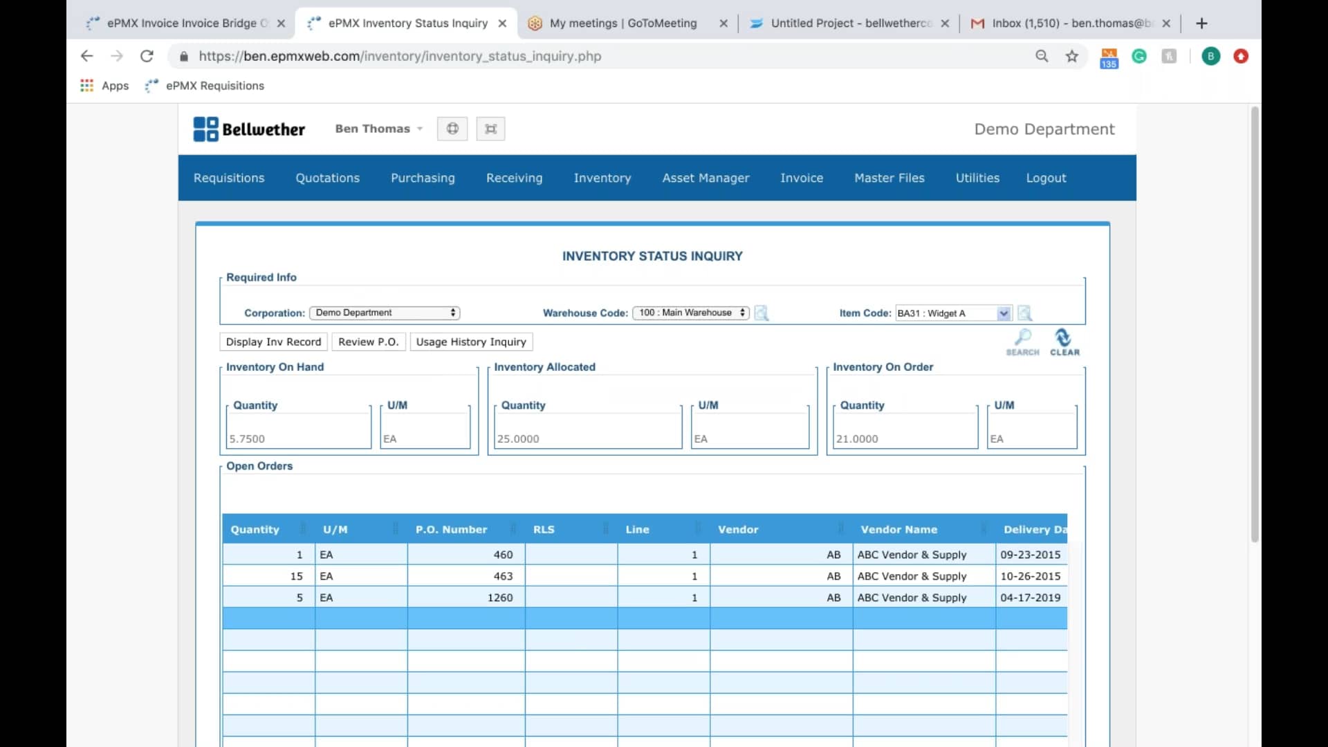Open the Apps grid shortcut

click(x=104, y=86)
